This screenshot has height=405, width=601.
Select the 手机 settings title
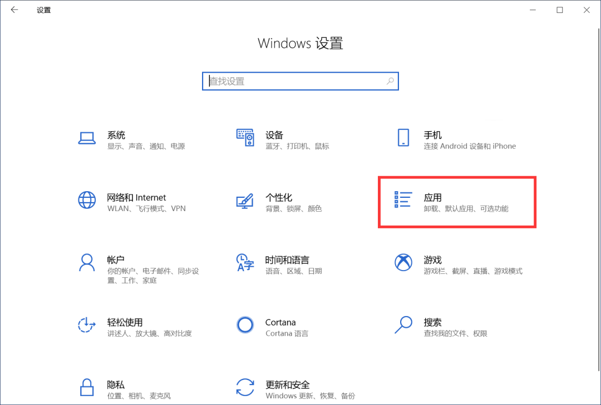tap(433, 135)
